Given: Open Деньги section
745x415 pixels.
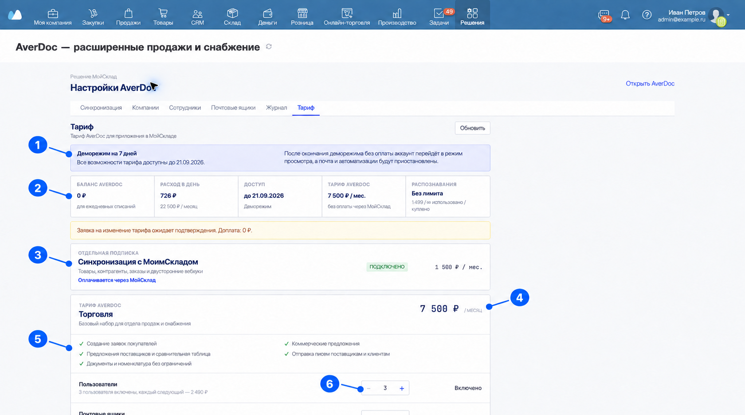Looking at the screenshot, I should tap(267, 17).
